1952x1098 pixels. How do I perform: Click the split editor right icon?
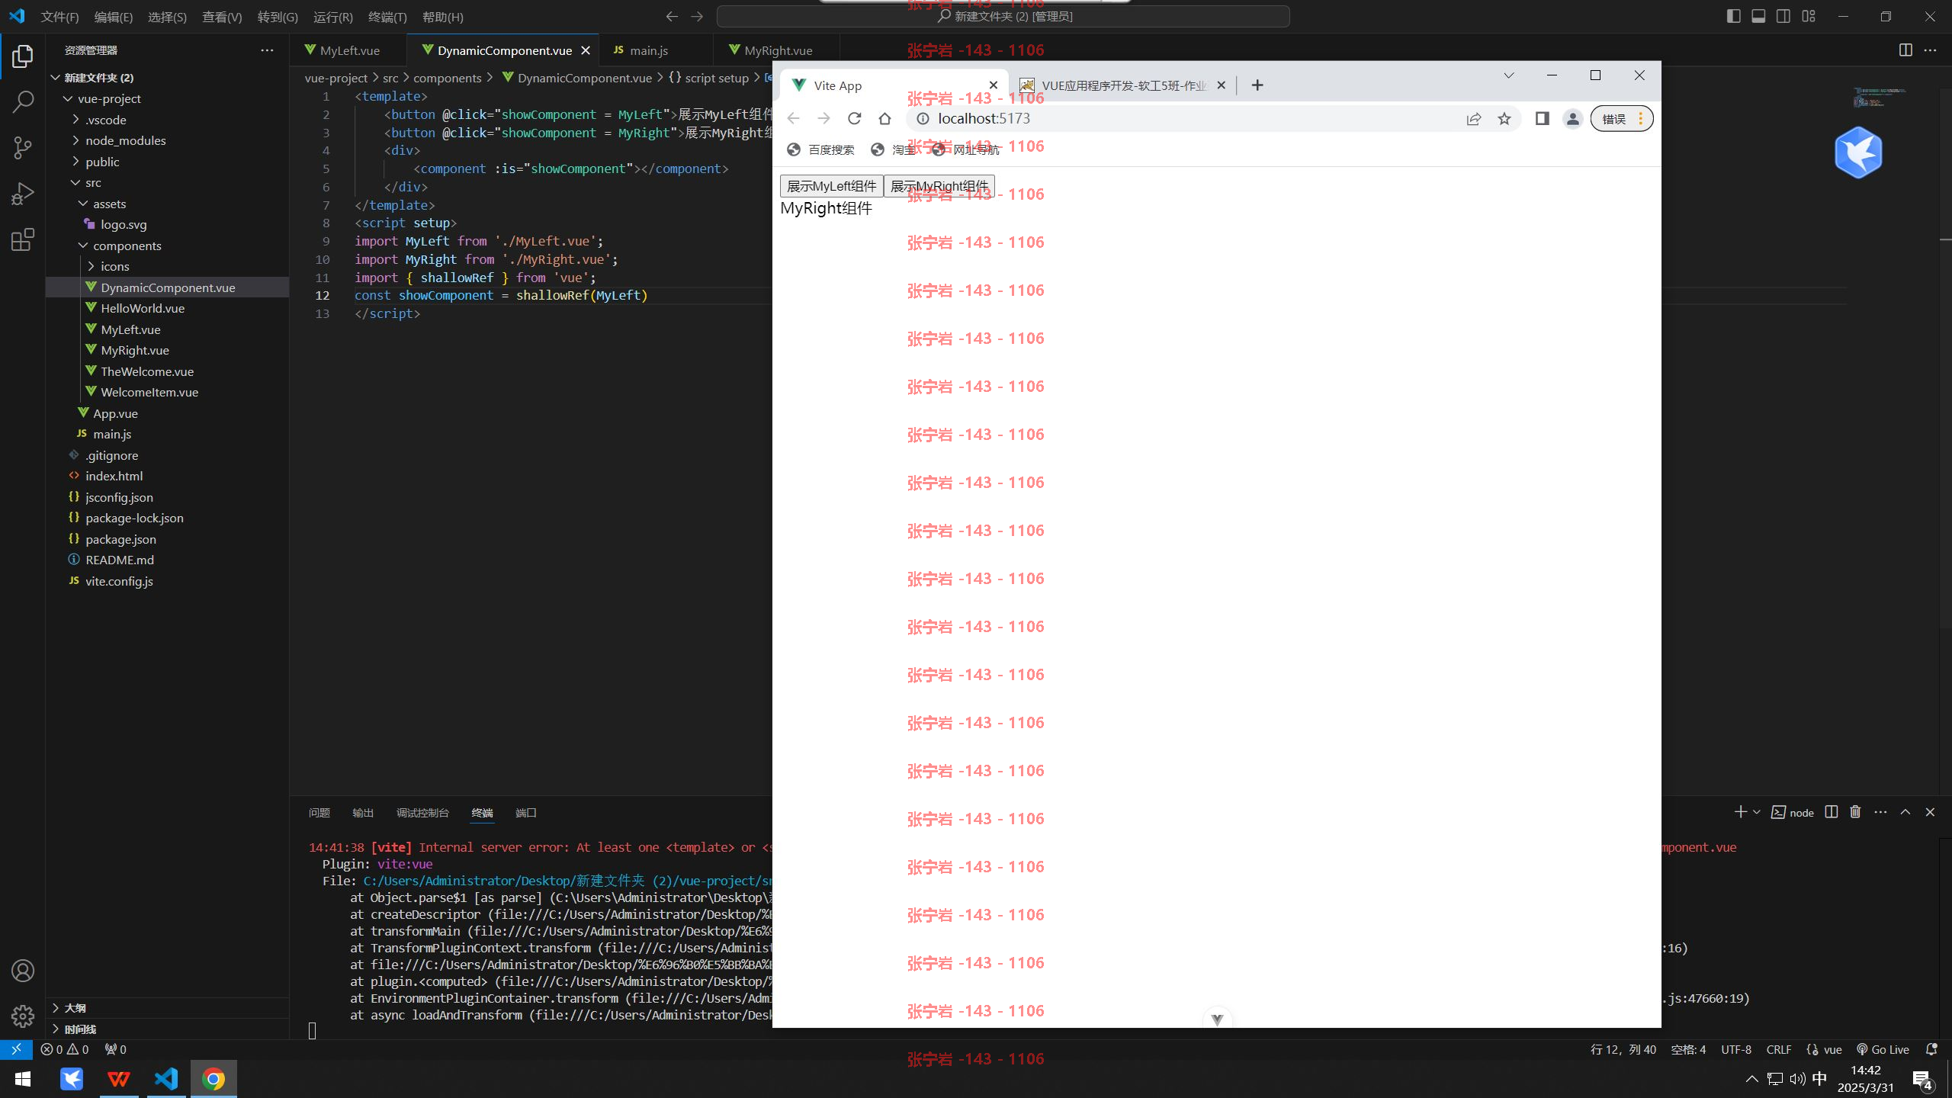pyautogui.click(x=1905, y=50)
